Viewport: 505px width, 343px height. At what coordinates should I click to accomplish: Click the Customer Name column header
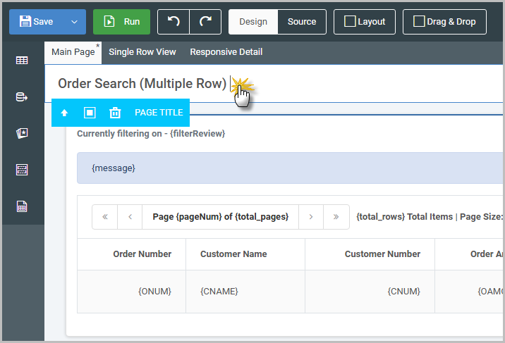pos(233,254)
